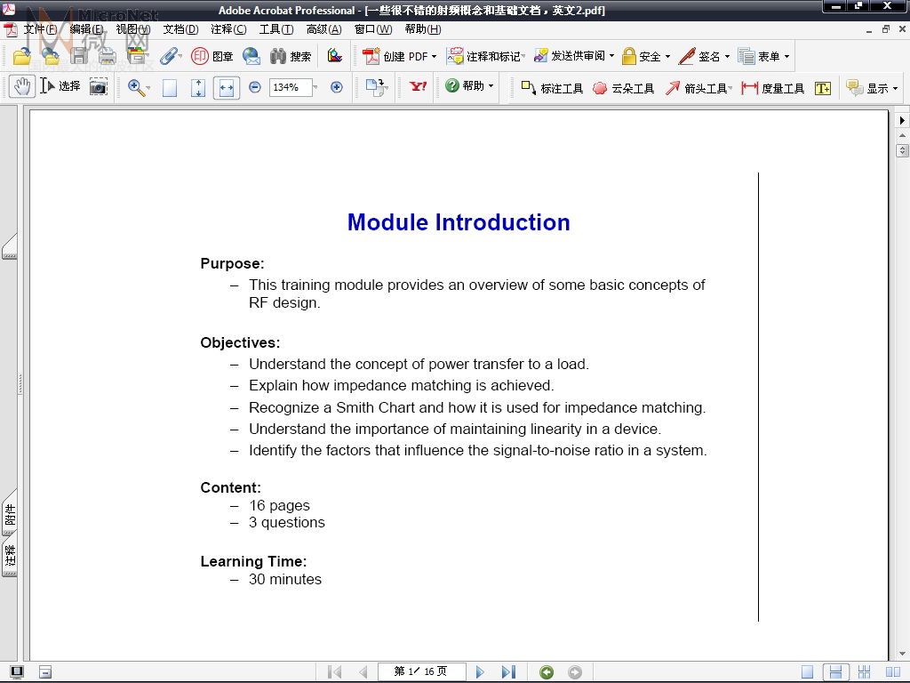Select the text box T+ tool
This screenshot has width=910, height=683.
click(x=822, y=88)
